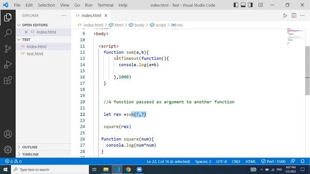Viewport: 310px width, 174px height.
Task: Open Windows Start button
Action: coord(5,170)
